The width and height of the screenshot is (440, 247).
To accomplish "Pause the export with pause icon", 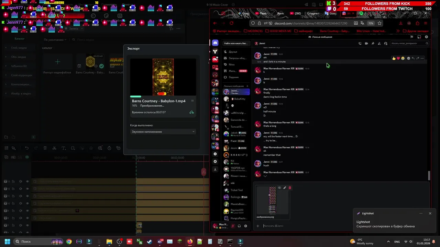I will point(192,101).
